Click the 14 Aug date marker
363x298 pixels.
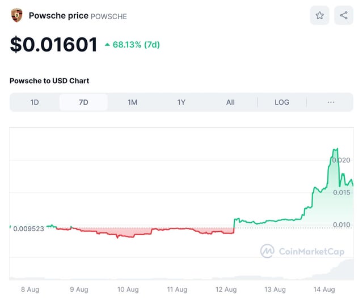point(324,290)
